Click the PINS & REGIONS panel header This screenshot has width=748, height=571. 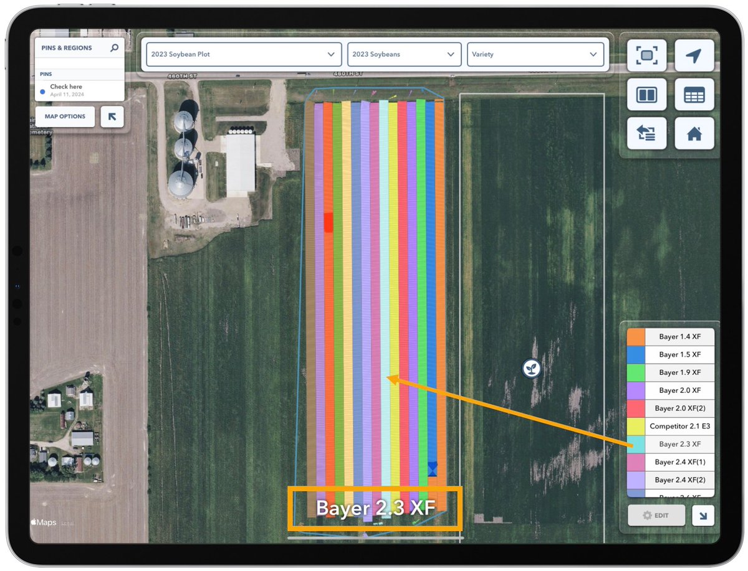pyautogui.click(x=66, y=48)
